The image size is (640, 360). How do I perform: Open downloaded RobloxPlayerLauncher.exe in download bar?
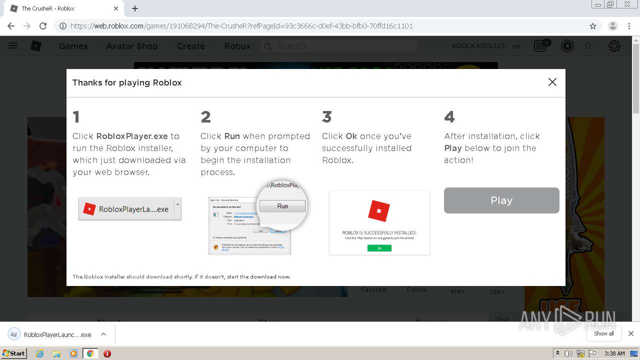point(50,334)
